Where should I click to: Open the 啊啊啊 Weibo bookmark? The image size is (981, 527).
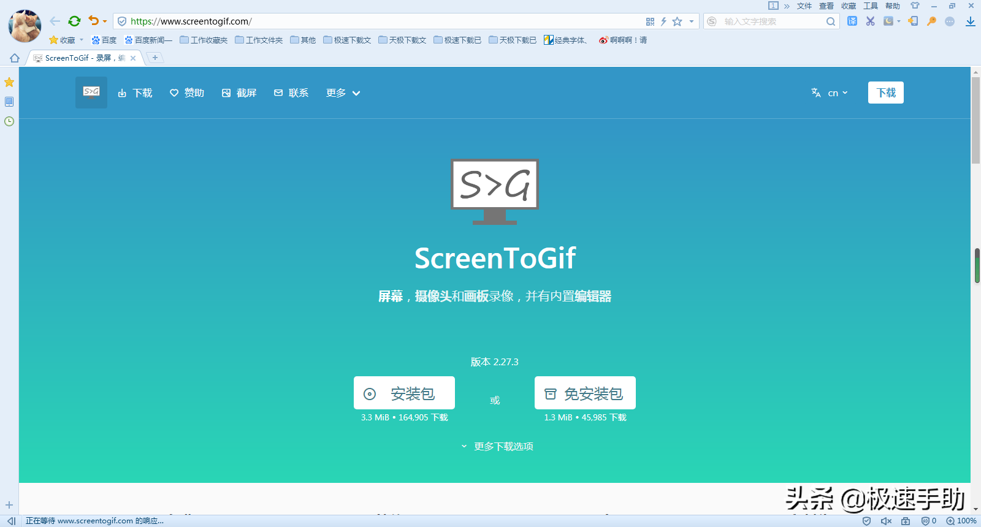tap(623, 40)
